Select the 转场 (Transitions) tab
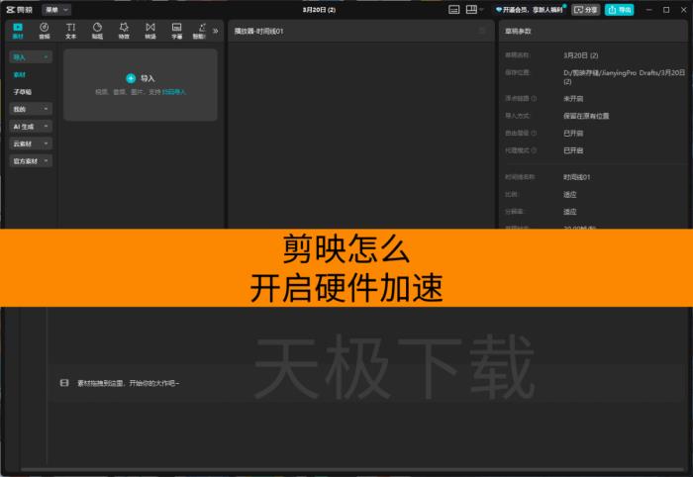This screenshot has width=693, height=477. [150, 30]
